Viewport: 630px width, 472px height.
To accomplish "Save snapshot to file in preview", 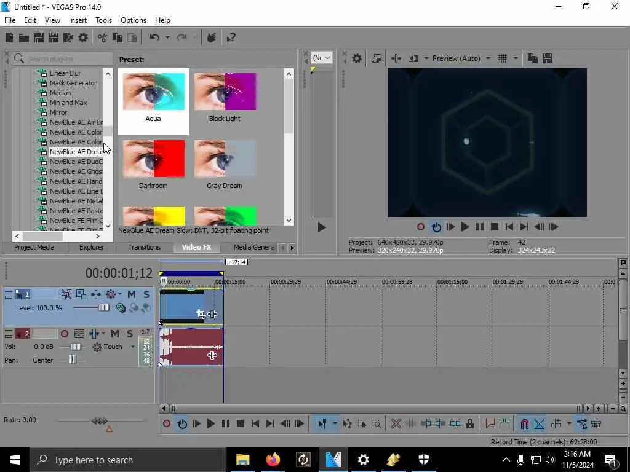I will pyautogui.click(x=547, y=58).
